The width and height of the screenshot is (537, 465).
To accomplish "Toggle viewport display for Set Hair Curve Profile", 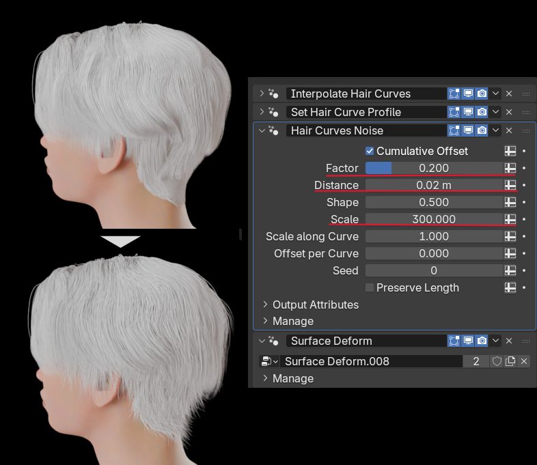I will click(x=468, y=112).
